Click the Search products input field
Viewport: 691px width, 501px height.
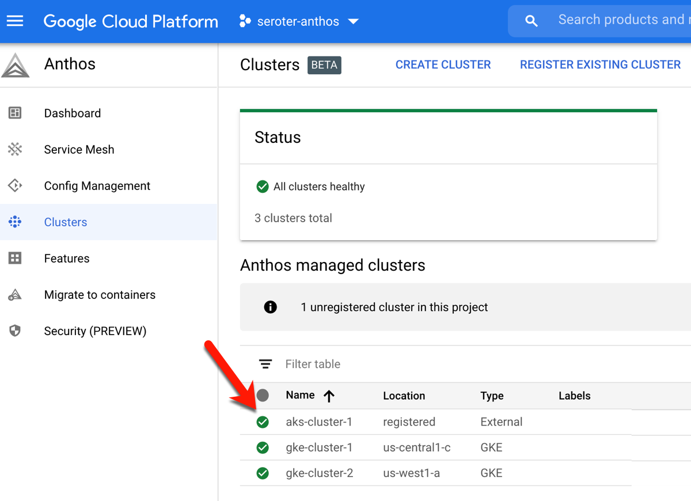click(x=621, y=20)
